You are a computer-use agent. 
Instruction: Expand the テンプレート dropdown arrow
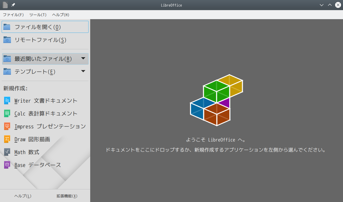pos(83,71)
